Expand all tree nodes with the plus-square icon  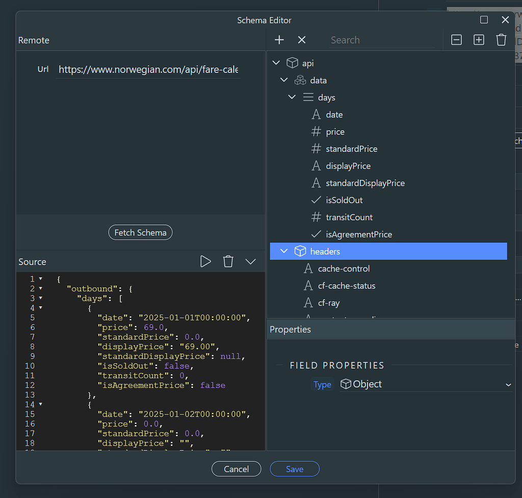[x=479, y=39]
